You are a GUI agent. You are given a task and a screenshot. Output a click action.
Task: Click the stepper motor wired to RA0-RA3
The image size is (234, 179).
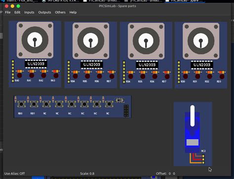point(35,40)
